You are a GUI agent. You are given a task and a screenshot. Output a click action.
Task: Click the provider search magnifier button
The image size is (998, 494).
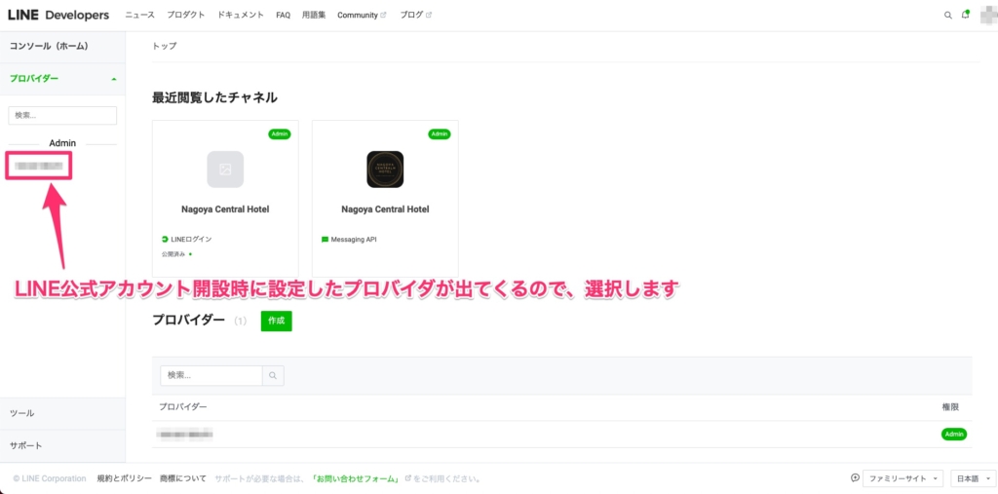(x=274, y=375)
